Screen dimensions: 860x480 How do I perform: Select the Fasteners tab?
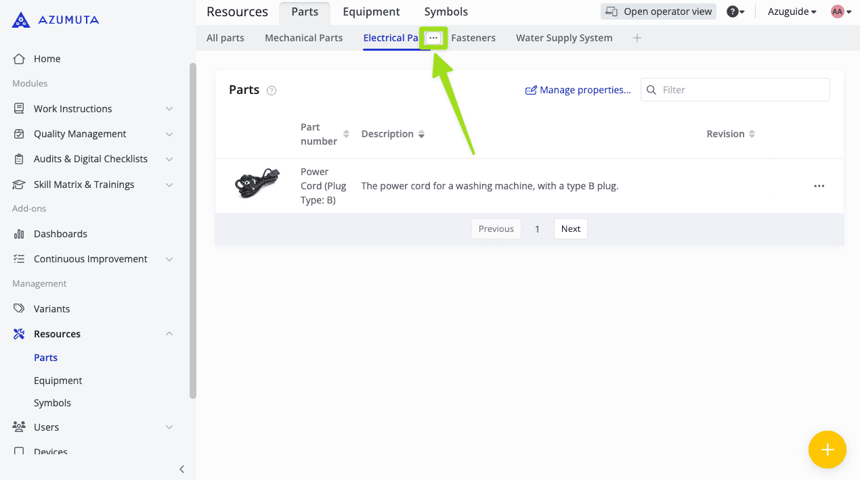click(x=473, y=38)
